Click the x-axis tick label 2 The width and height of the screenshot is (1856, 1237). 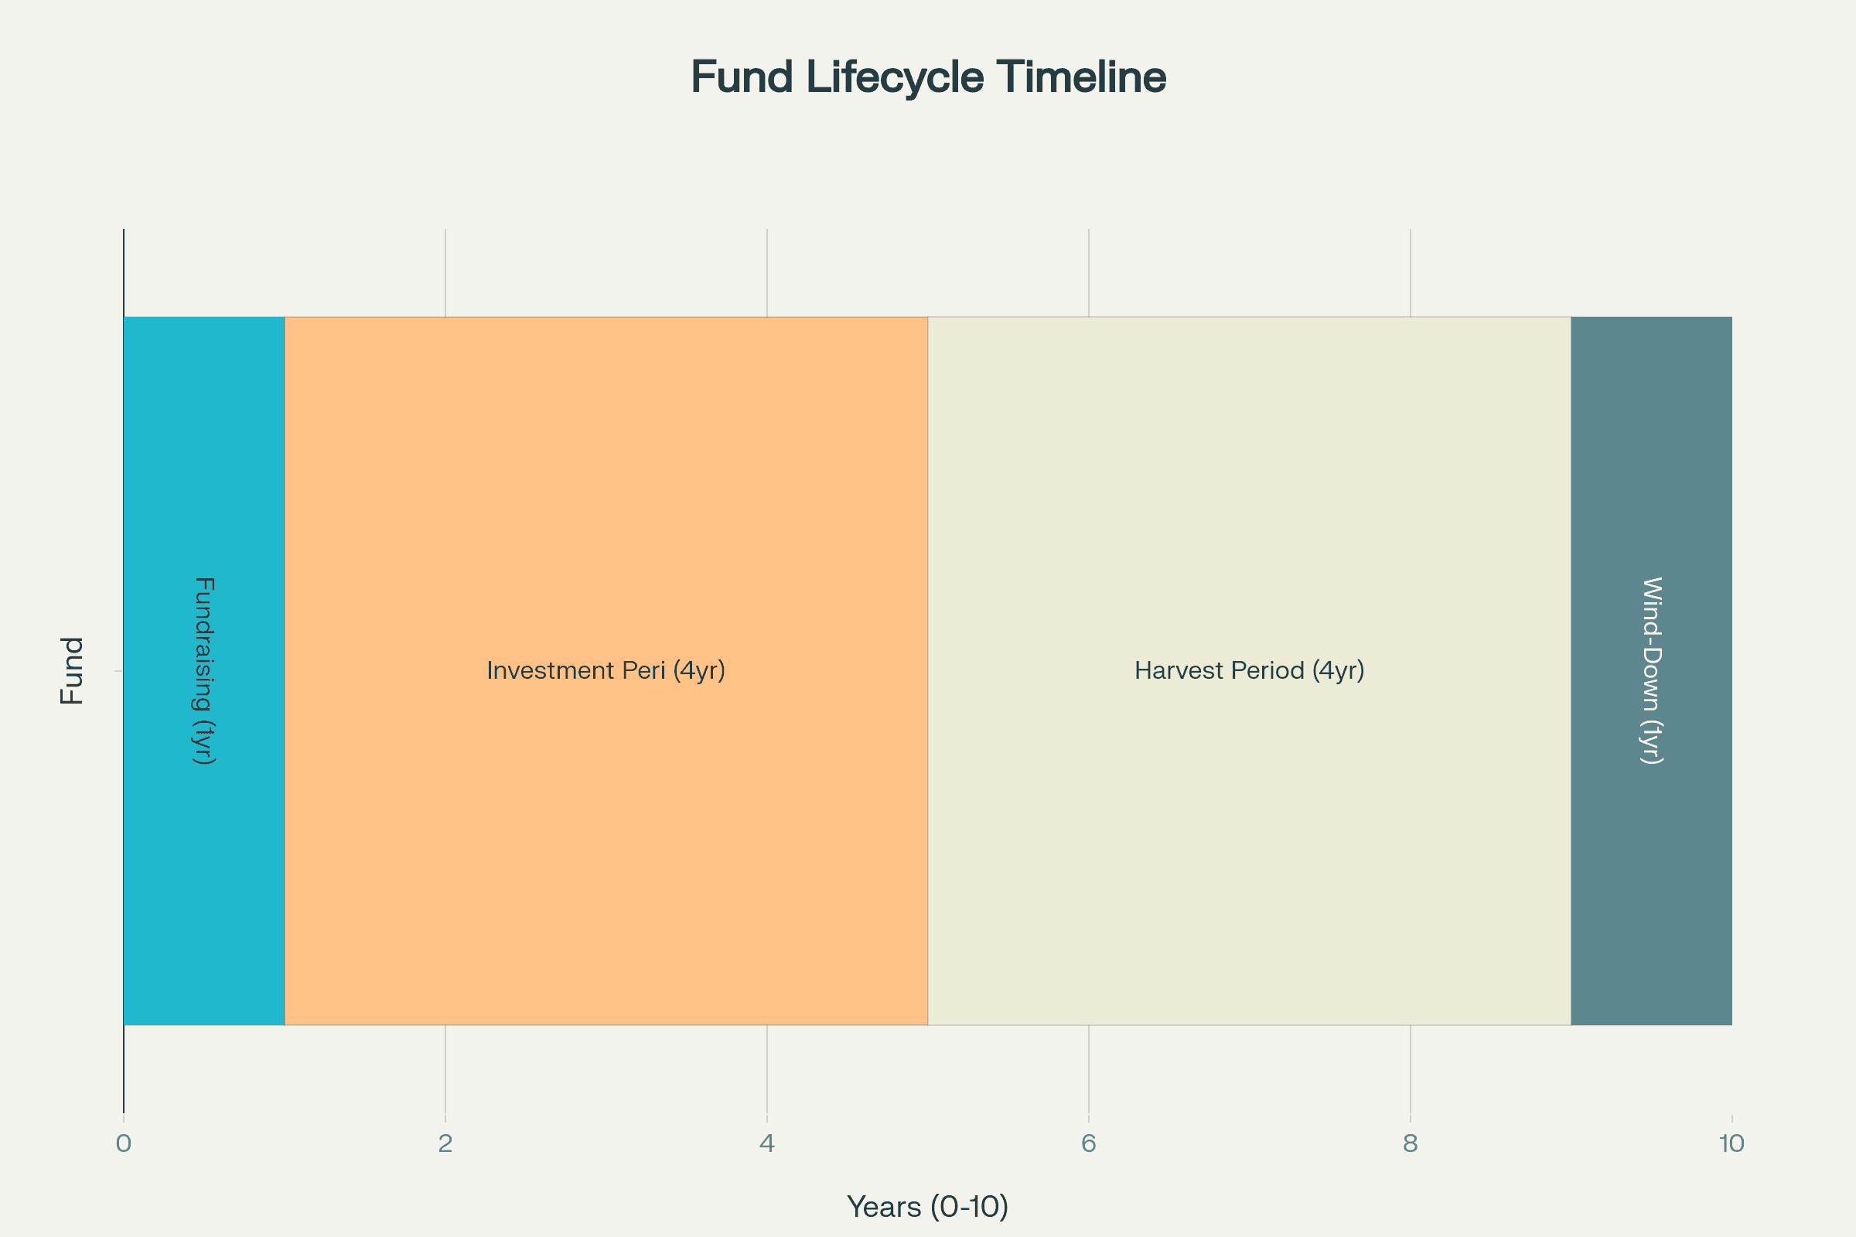(x=445, y=1143)
